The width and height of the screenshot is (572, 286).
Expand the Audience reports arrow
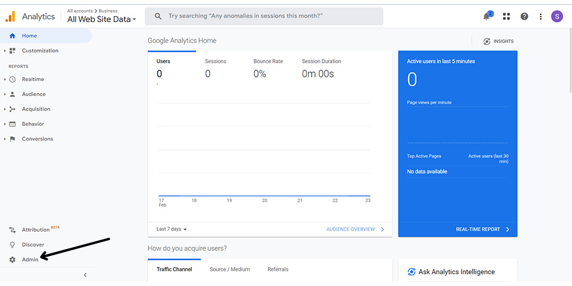[5, 94]
